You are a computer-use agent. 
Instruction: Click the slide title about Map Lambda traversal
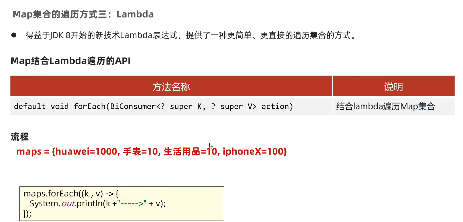[x=83, y=14]
